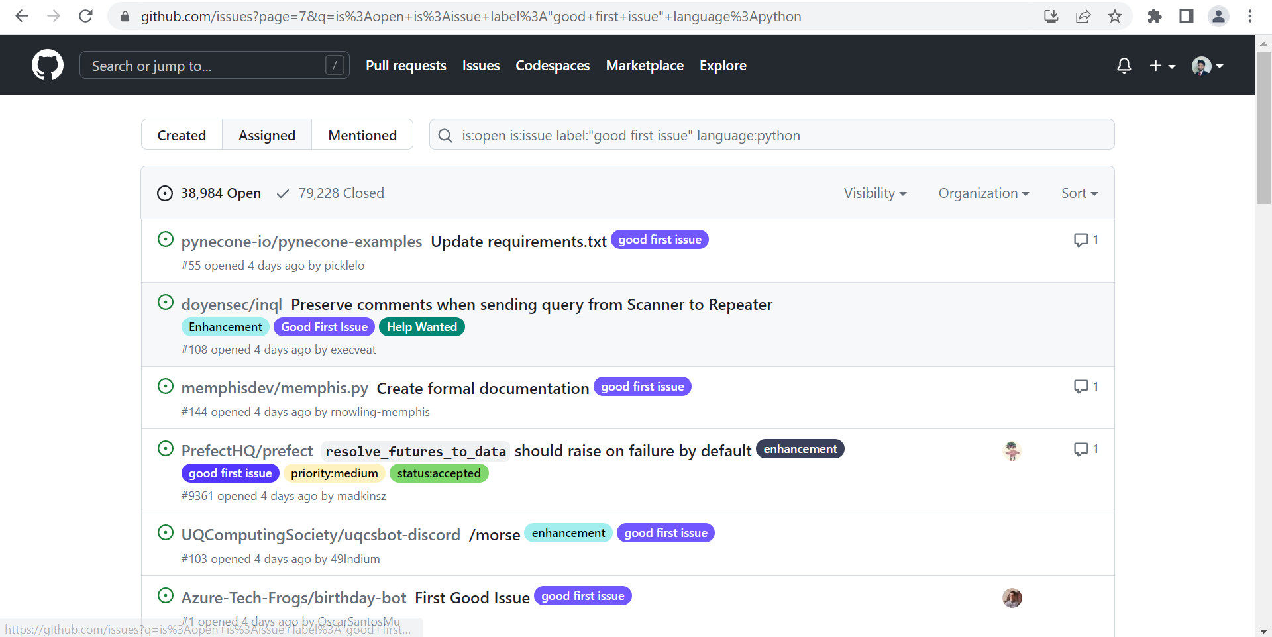The image size is (1272, 637).
Task: Click the share icon in the browser toolbar
Action: [x=1083, y=16]
